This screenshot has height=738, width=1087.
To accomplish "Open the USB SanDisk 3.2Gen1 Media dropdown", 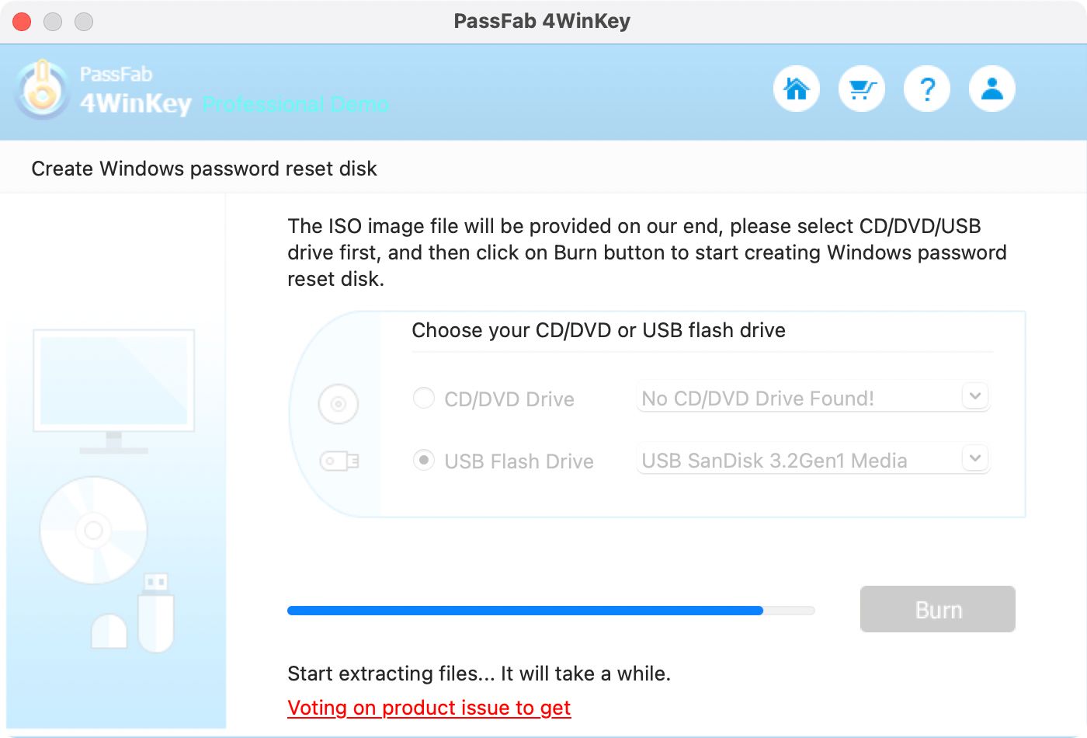I will point(975,458).
